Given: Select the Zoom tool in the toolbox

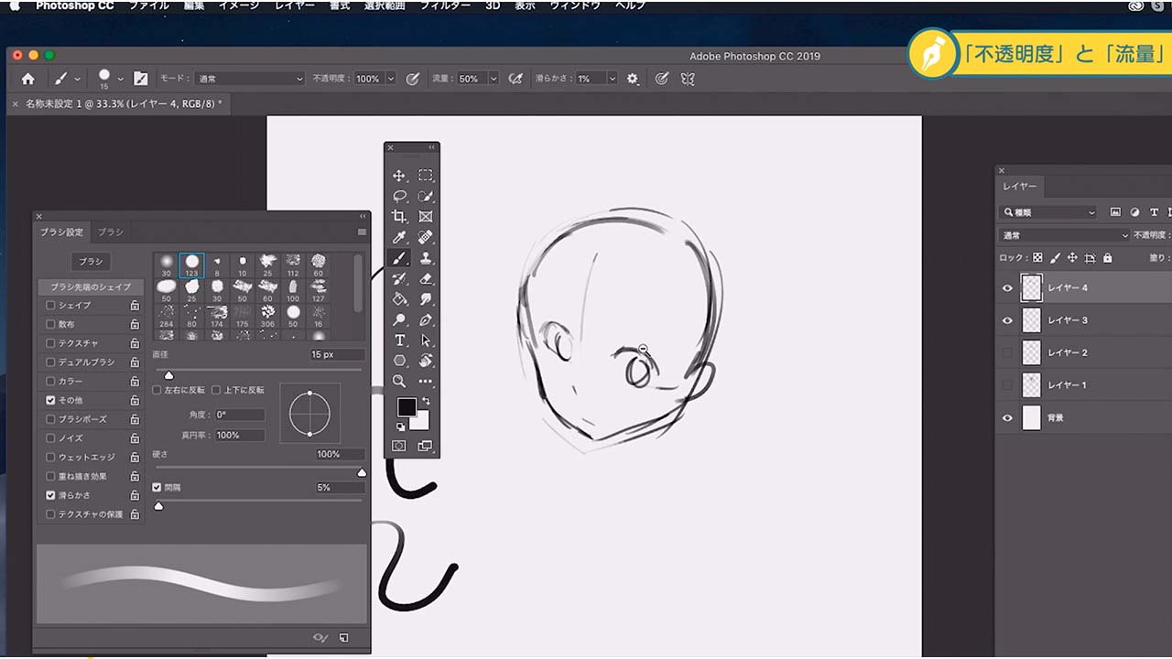Looking at the screenshot, I should [x=399, y=381].
